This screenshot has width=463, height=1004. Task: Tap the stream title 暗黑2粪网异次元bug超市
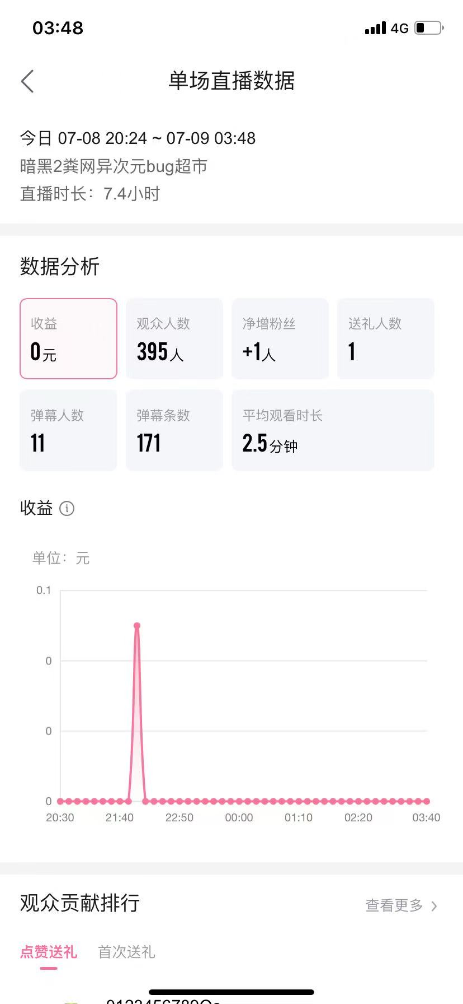114,166
